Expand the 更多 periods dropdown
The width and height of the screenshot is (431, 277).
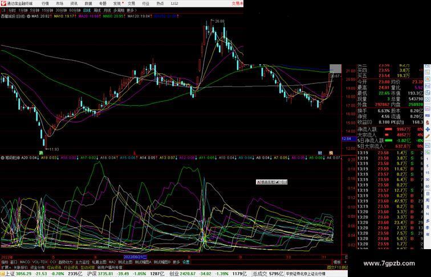tap(131, 10)
